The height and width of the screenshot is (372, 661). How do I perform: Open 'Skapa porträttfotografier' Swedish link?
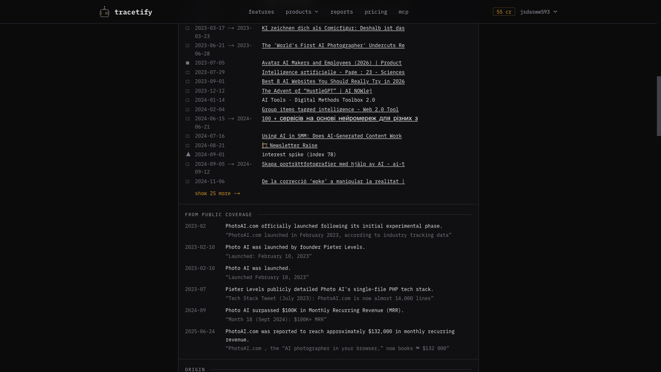click(333, 164)
